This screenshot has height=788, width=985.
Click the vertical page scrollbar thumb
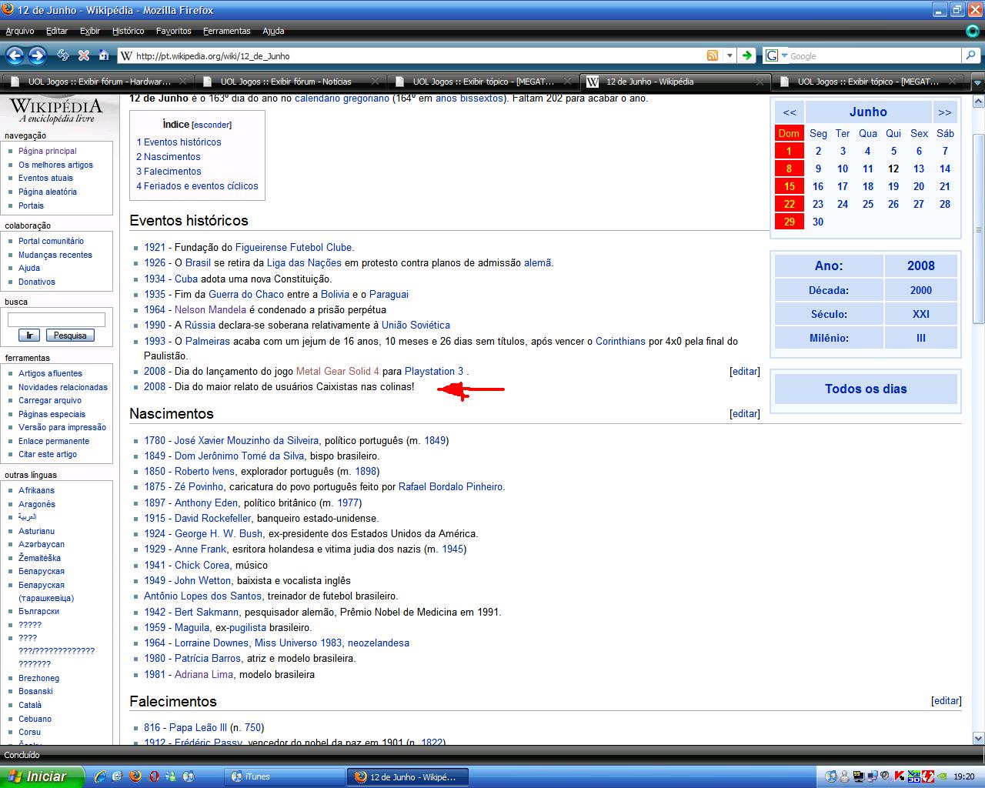(978, 229)
